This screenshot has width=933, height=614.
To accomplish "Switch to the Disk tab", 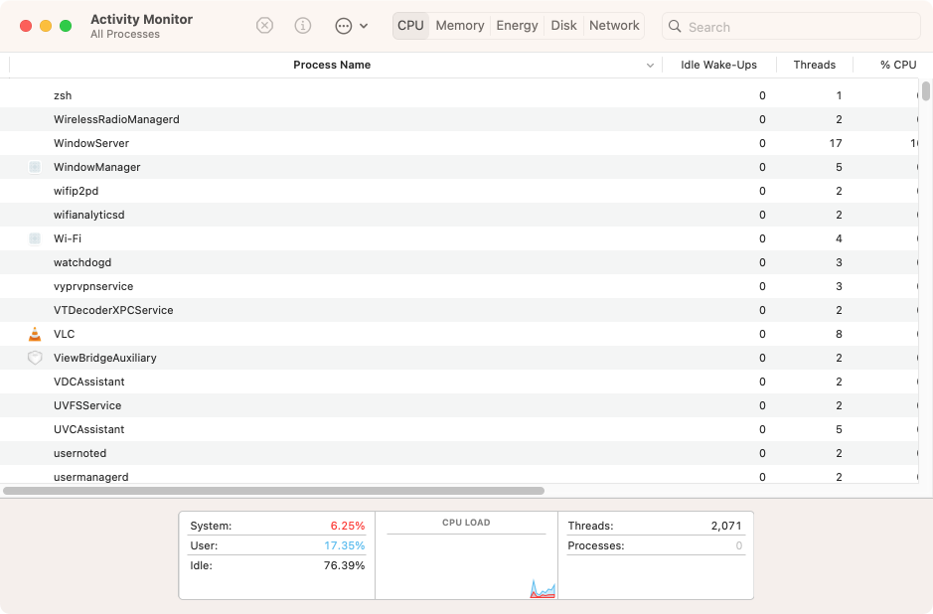I will pos(563,26).
